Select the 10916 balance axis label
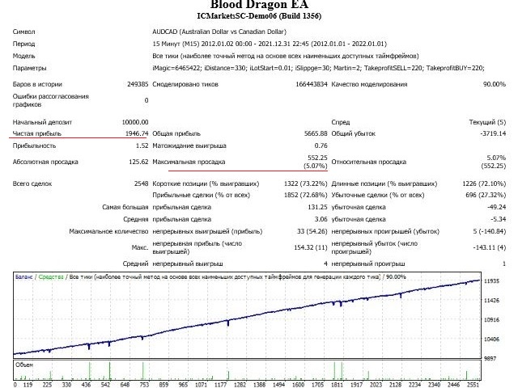This screenshot has height=388, width=518. [x=491, y=320]
